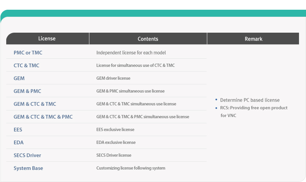
Task: Click the Contents column header
Action: (x=148, y=39)
